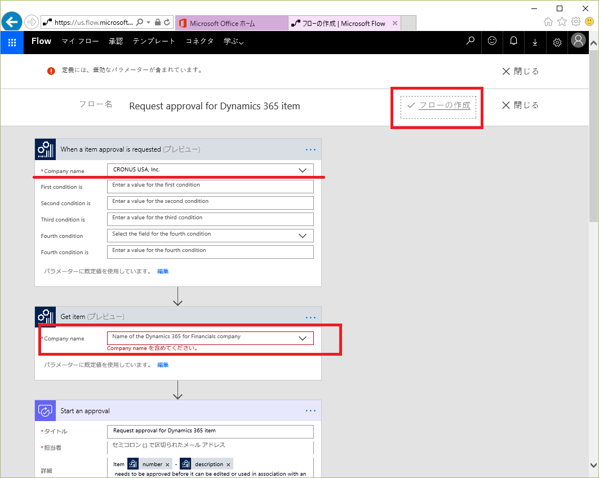The height and width of the screenshot is (478, 599).
Task: Click the red error warning icon
Action: 51,70
